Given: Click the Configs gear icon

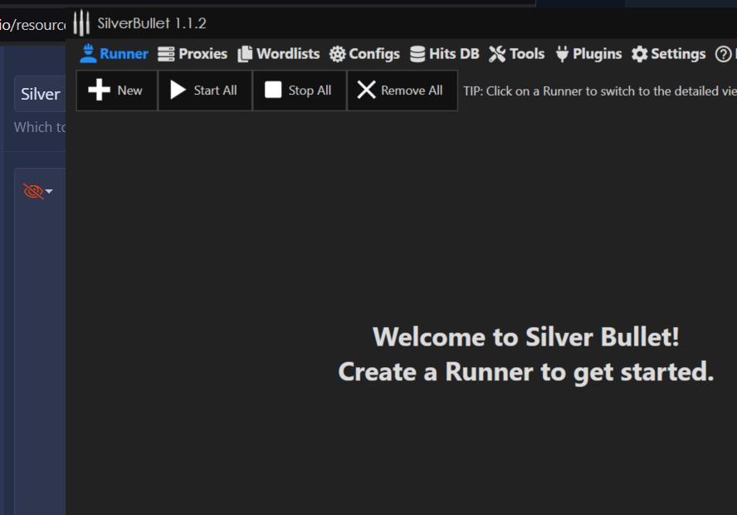Looking at the screenshot, I should click(335, 53).
